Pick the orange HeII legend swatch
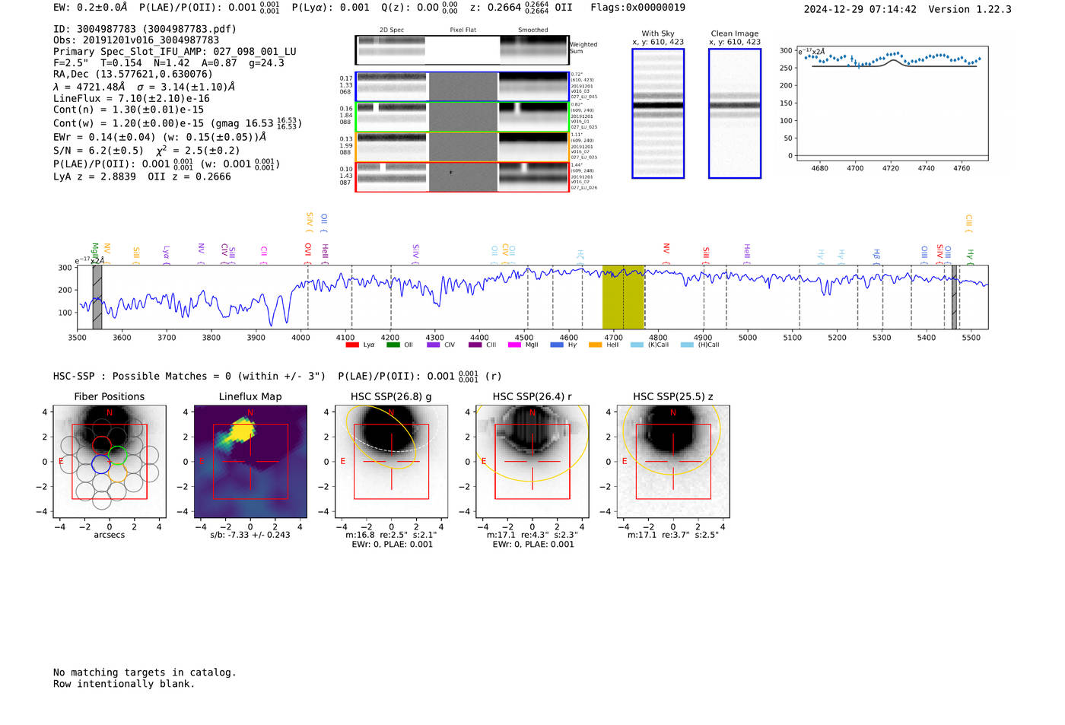1065x725 pixels. (x=595, y=345)
